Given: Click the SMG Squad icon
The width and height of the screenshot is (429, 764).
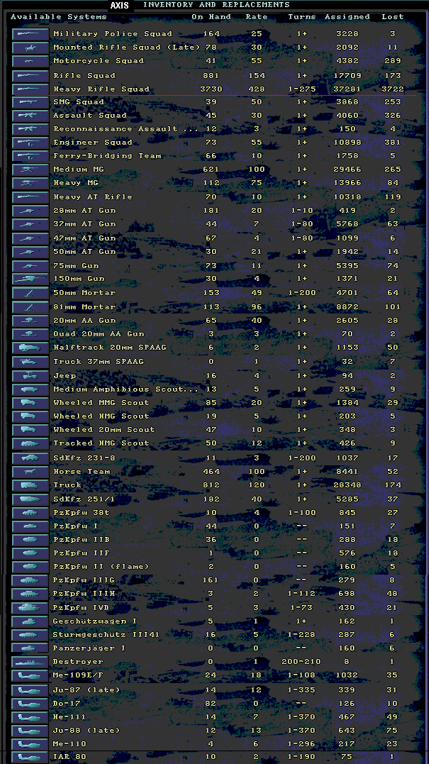Looking at the screenshot, I should 30,102.
